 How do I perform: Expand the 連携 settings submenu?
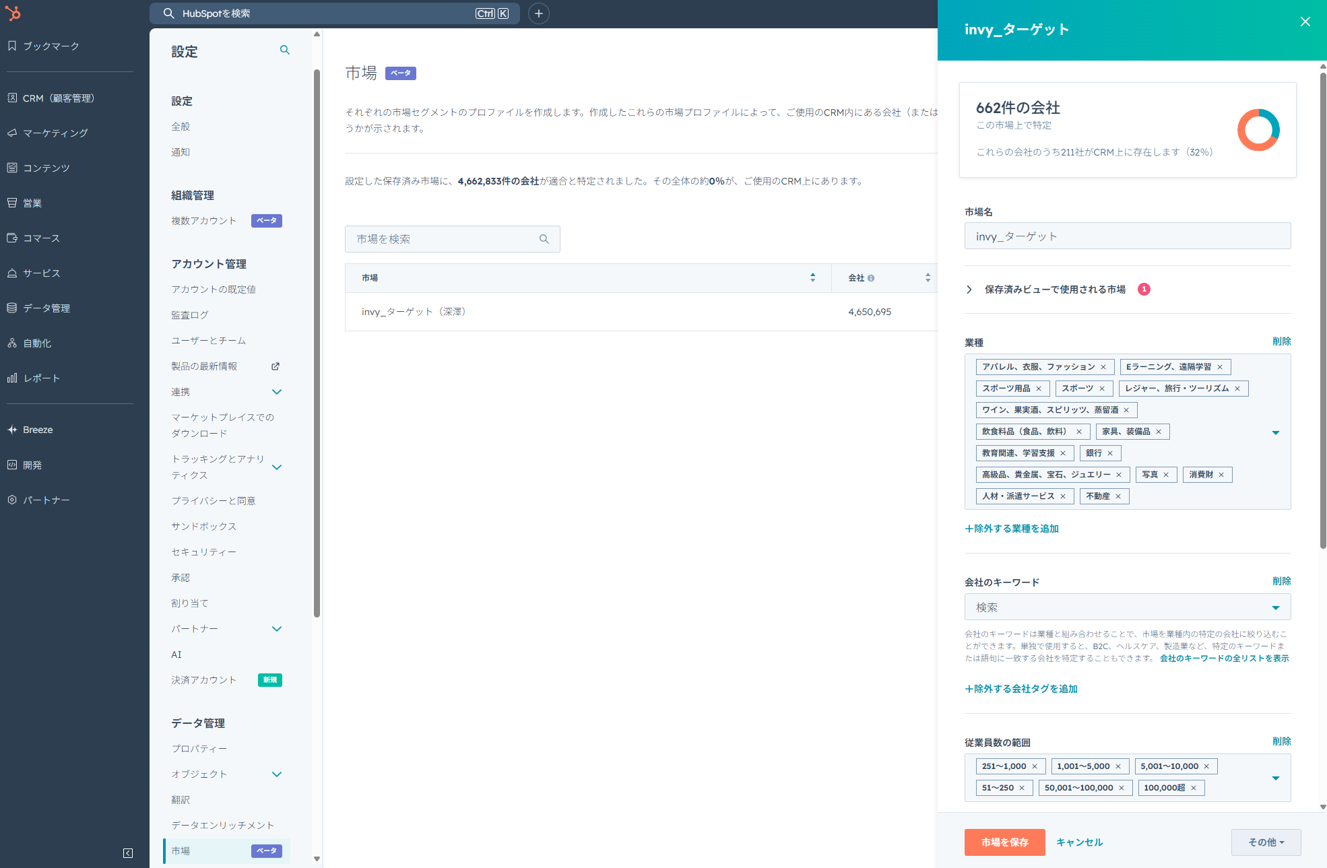click(276, 392)
